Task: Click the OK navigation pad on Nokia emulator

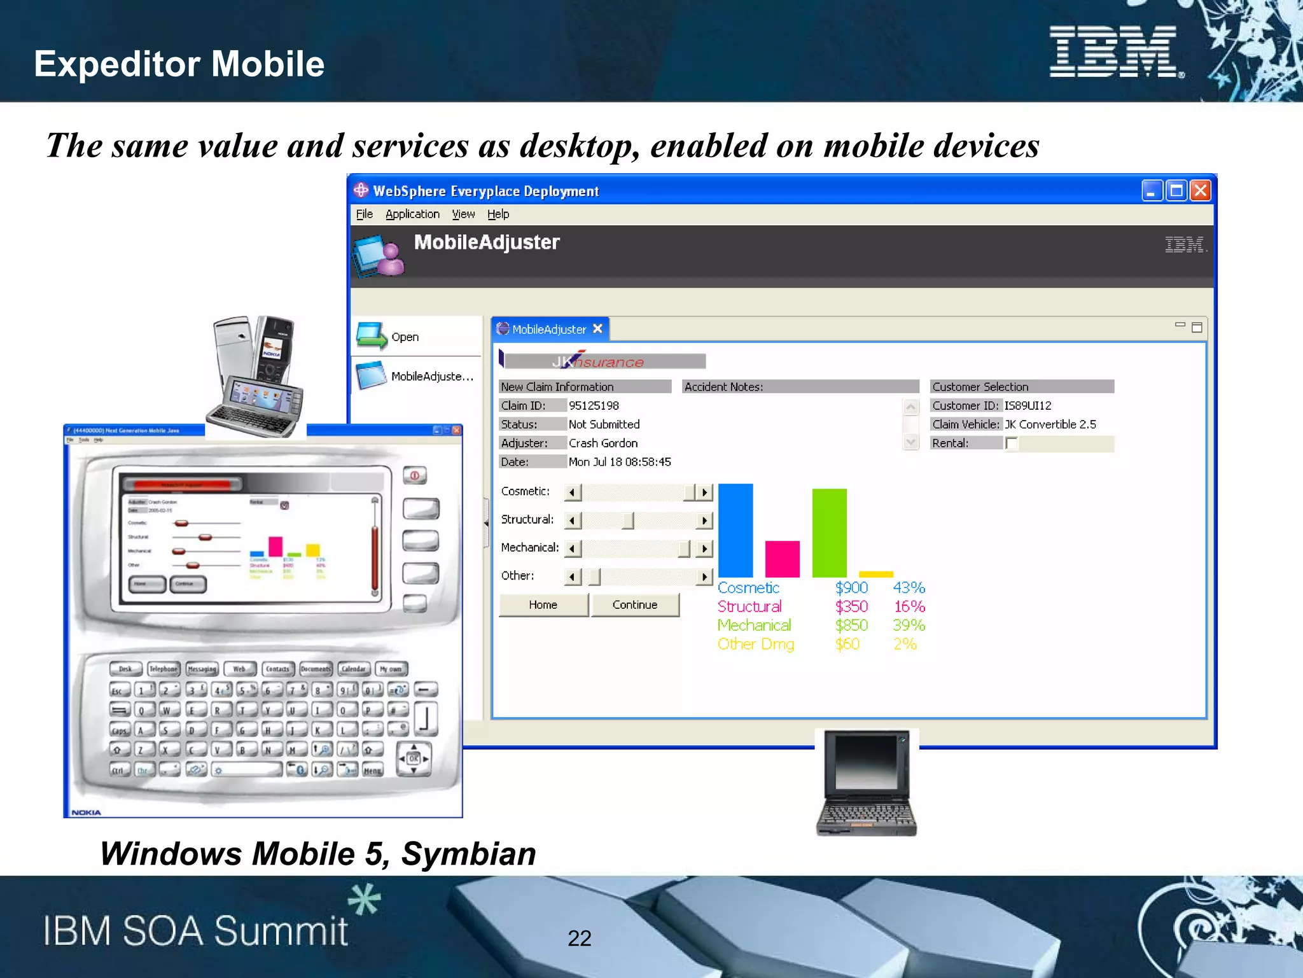Action: pos(414,758)
